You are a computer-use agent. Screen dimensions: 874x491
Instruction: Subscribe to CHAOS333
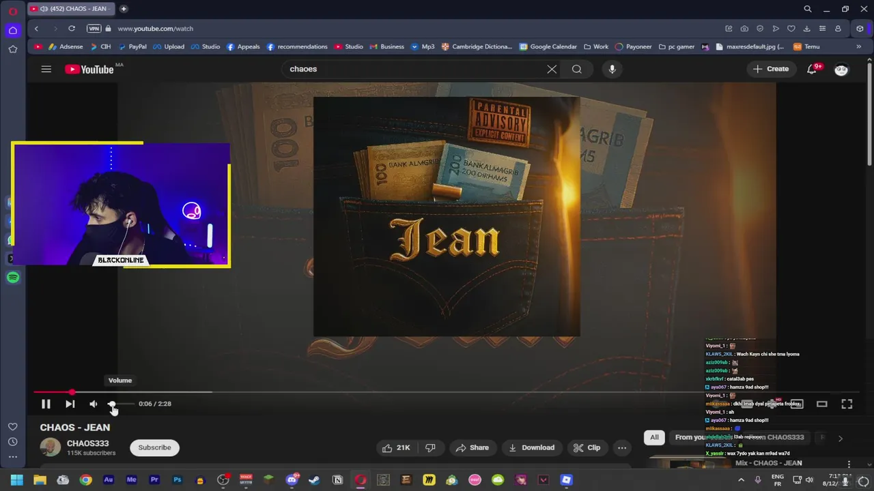coord(154,447)
